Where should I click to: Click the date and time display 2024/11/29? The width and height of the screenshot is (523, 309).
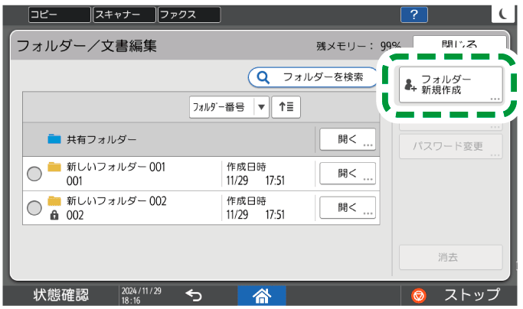click(x=141, y=295)
